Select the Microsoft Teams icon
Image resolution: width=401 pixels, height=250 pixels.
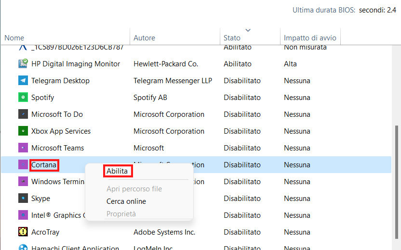(23, 148)
